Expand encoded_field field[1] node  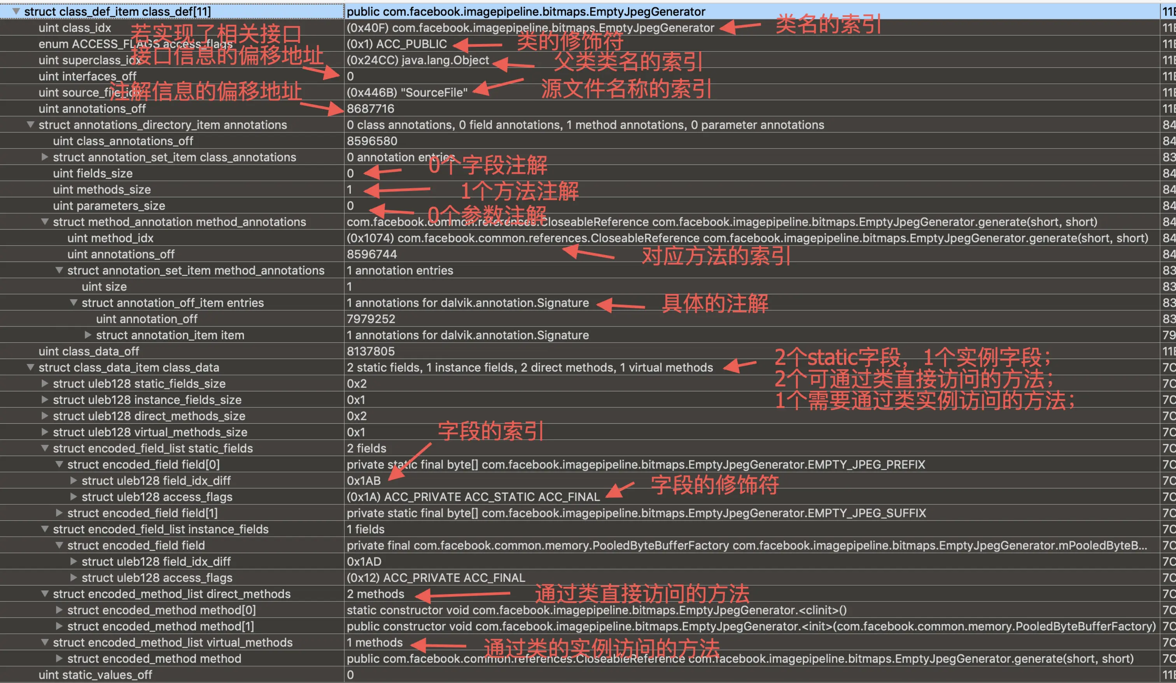(59, 513)
